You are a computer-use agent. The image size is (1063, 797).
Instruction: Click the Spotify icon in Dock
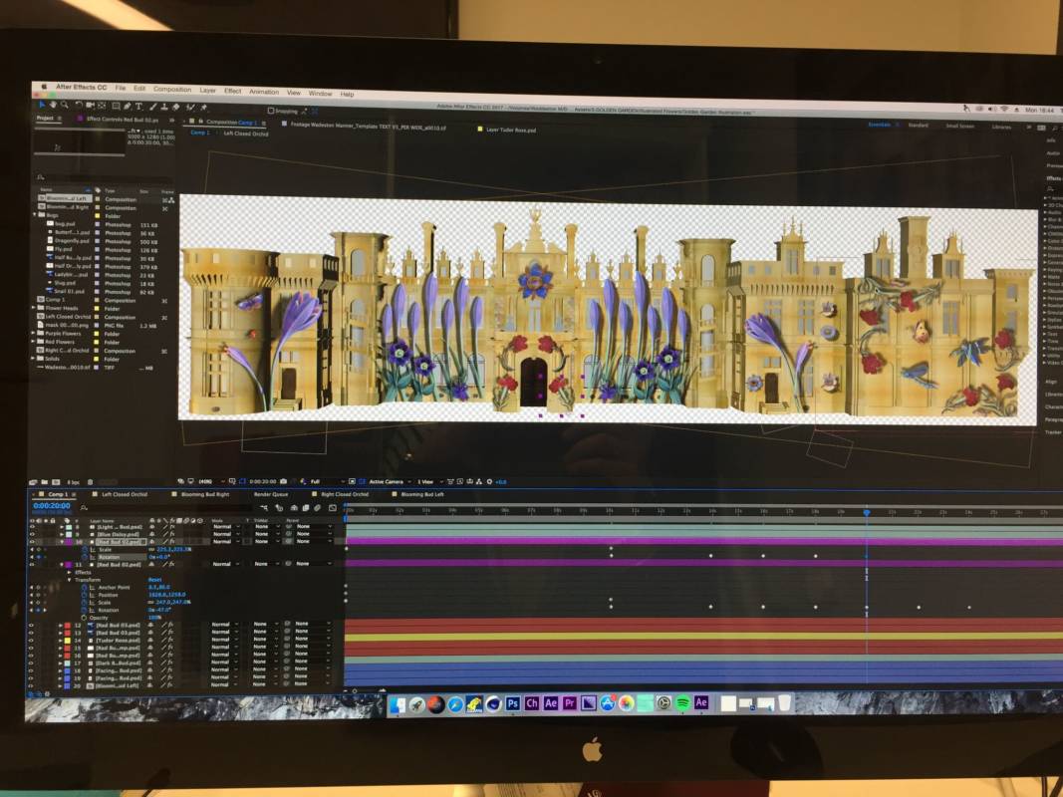click(682, 703)
